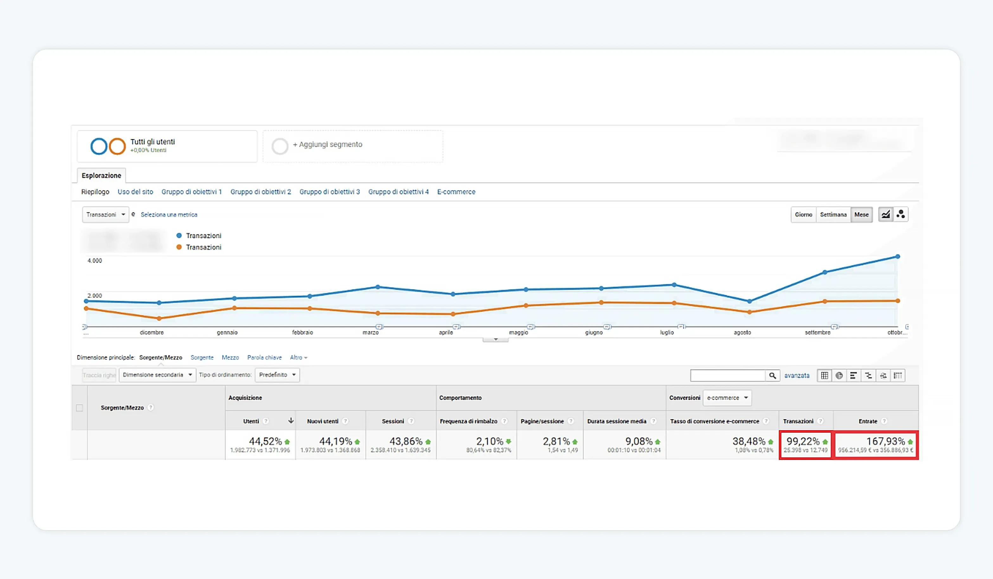The image size is (993, 579).
Task: Select the performance bar view icon
Action: 854,375
